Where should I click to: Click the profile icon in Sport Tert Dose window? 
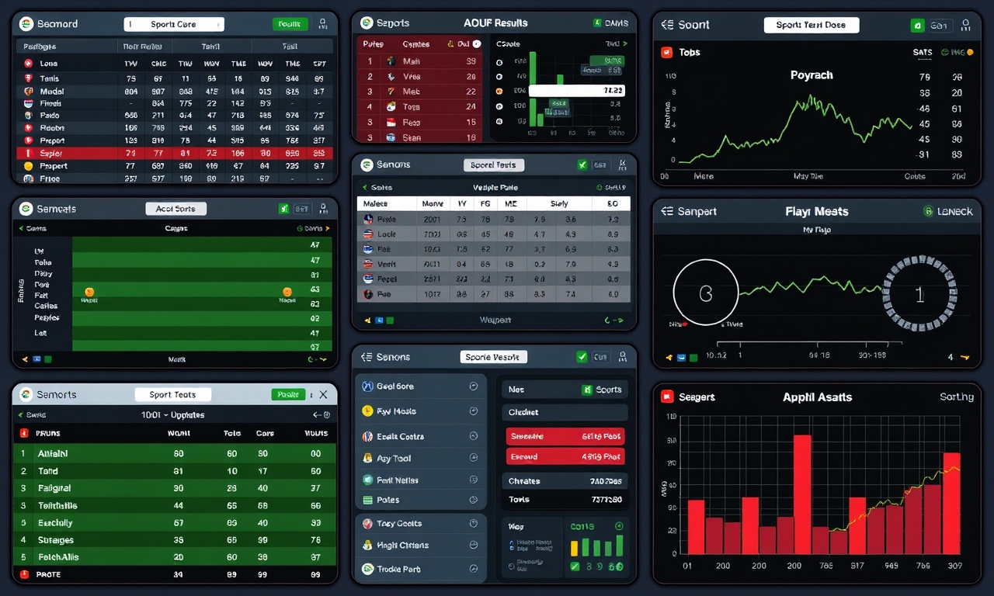tap(965, 25)
